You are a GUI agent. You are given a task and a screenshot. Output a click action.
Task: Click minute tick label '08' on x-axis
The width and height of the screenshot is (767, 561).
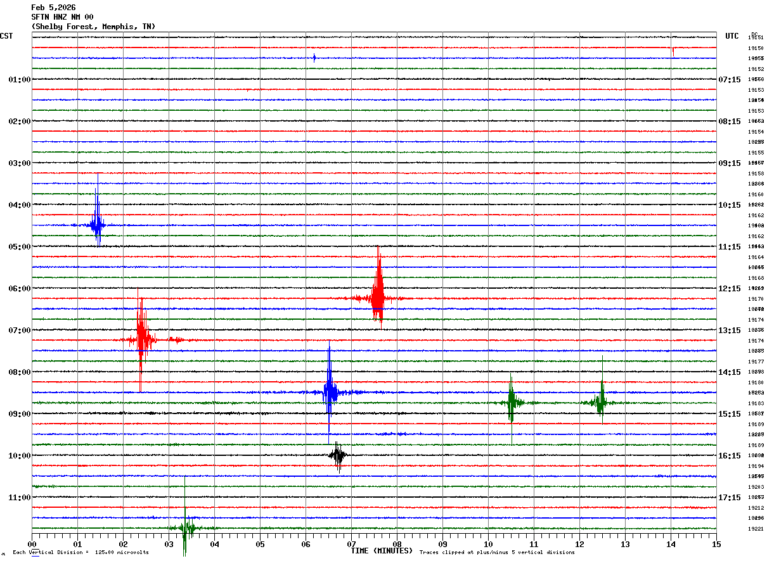point(397,544)
